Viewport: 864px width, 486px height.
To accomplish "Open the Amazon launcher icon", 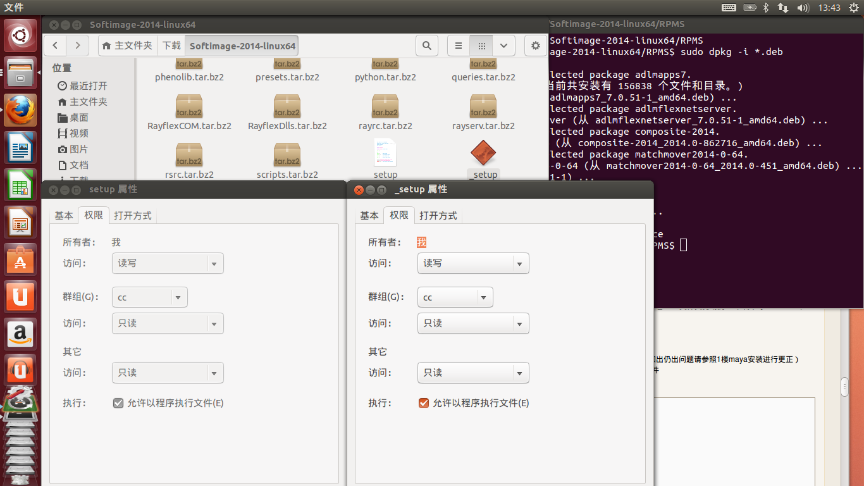I will 20,334.
